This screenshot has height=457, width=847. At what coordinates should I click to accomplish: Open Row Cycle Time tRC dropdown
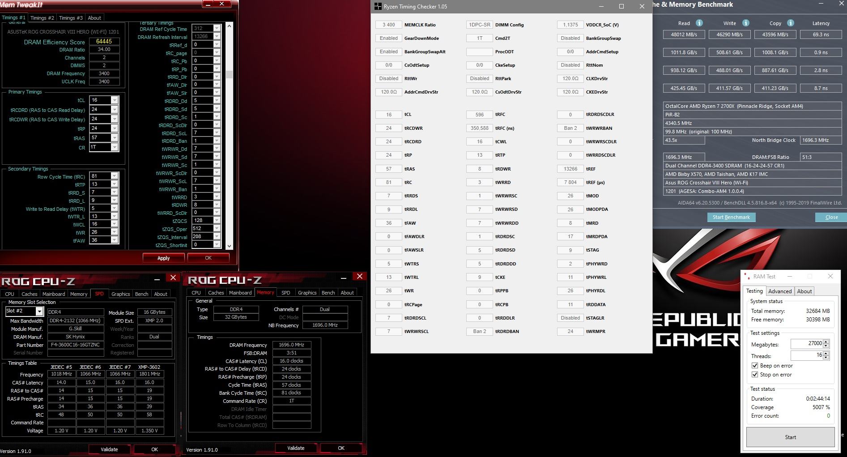tap(115, 176)
